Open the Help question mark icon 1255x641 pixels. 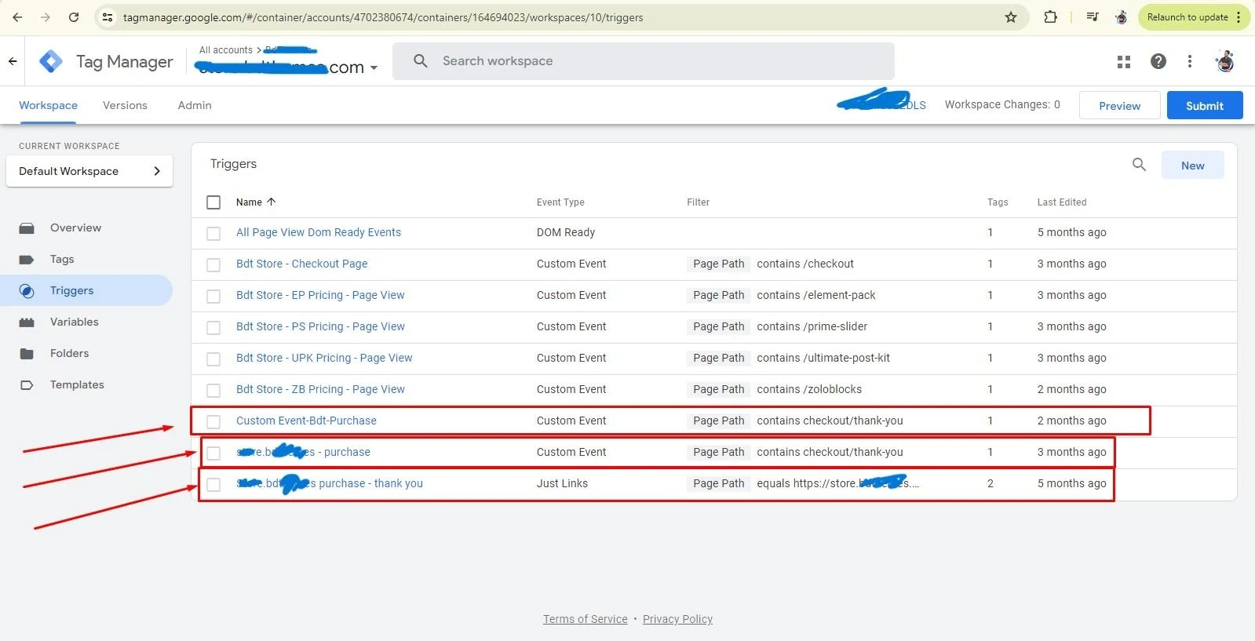[x=1158, y=61]
